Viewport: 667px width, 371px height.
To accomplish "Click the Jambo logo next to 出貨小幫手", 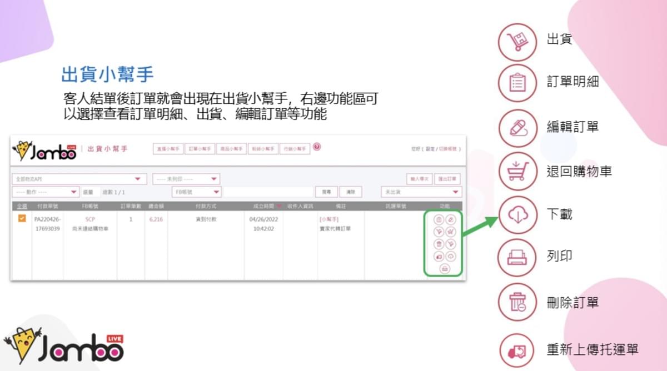I will pyautogui.click(x=44, y=151).
